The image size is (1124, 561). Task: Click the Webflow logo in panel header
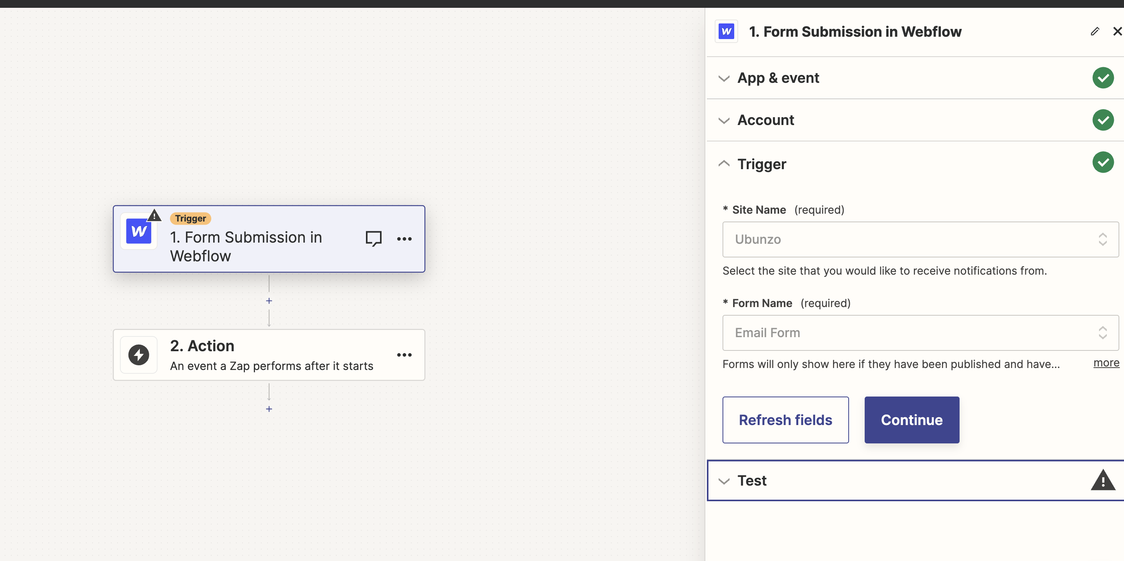(x=726, y=31)
